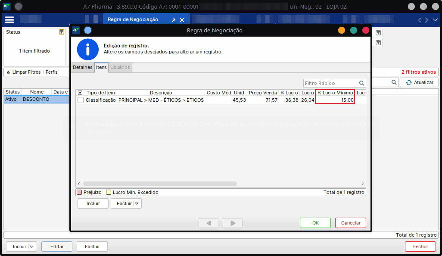Viewport: 442px width, 256px height.
Task: Click the magnifier in Filtro Rápido
Action: [362, 83]
